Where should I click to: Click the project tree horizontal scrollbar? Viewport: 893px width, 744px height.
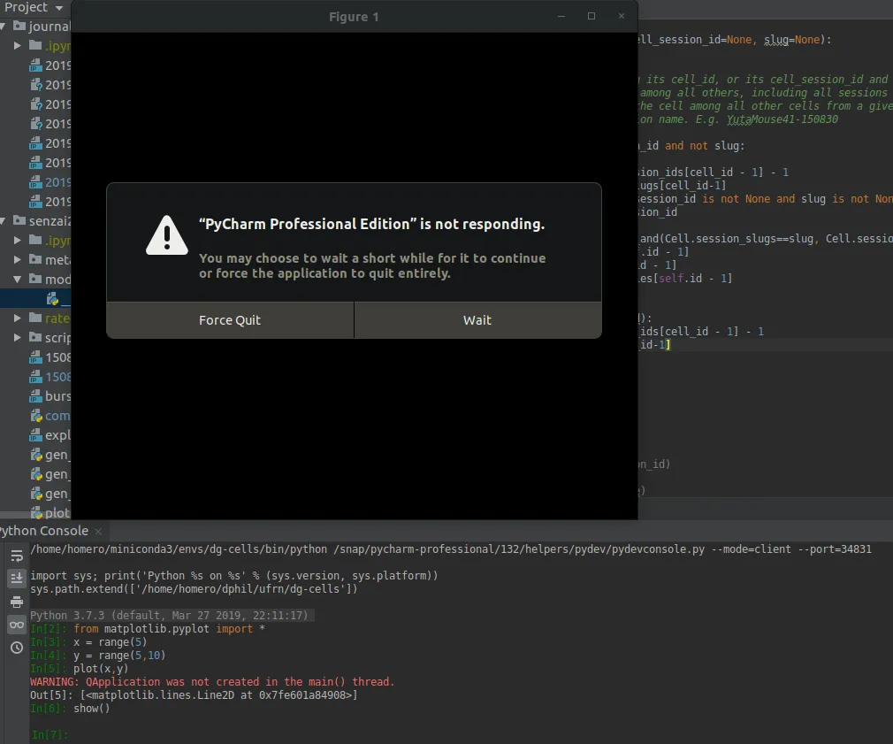coord(35,515)
